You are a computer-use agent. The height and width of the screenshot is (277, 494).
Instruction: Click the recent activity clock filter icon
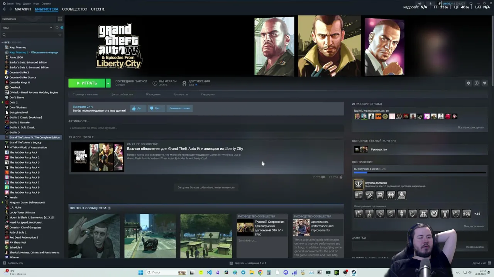coord(57,28)
